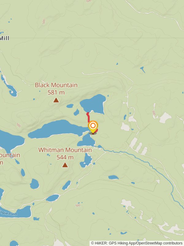Image resolution: width=184 pixels, height=246 pixels.
Task: Click the Togue Pond label
Action: (x=8, y=213)
